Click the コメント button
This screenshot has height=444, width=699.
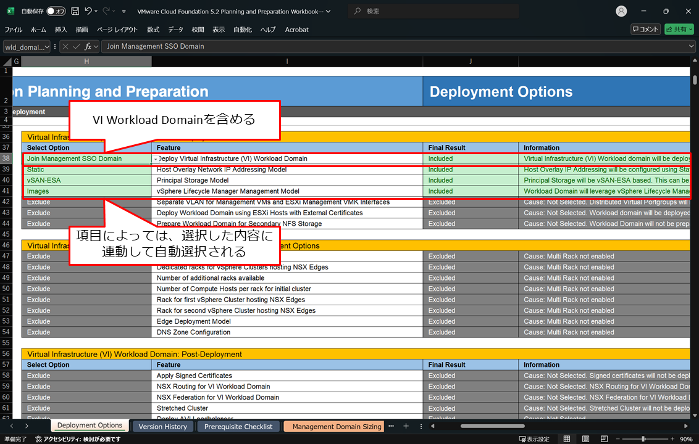click(645, 29)
